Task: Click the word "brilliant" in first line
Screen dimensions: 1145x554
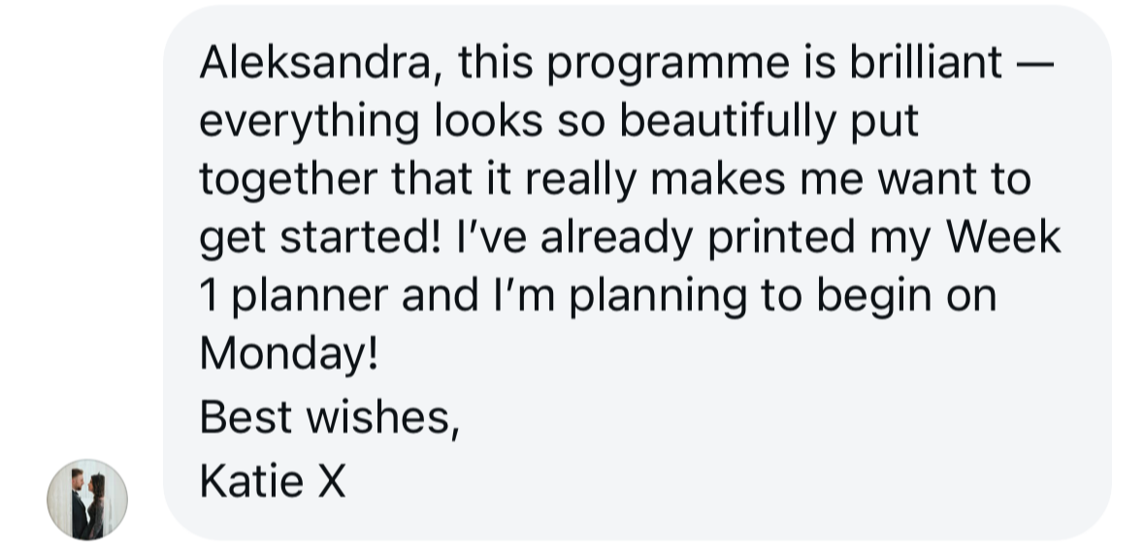Action: click(x=926, y=62)
